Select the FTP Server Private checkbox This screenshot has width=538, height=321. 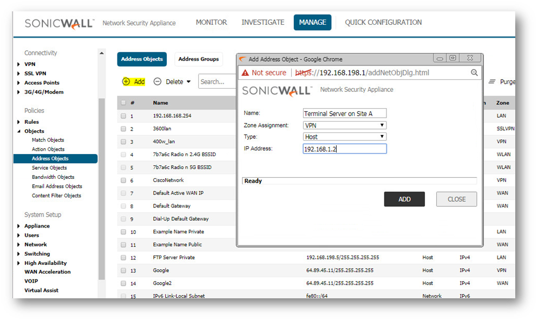point(123,258)
